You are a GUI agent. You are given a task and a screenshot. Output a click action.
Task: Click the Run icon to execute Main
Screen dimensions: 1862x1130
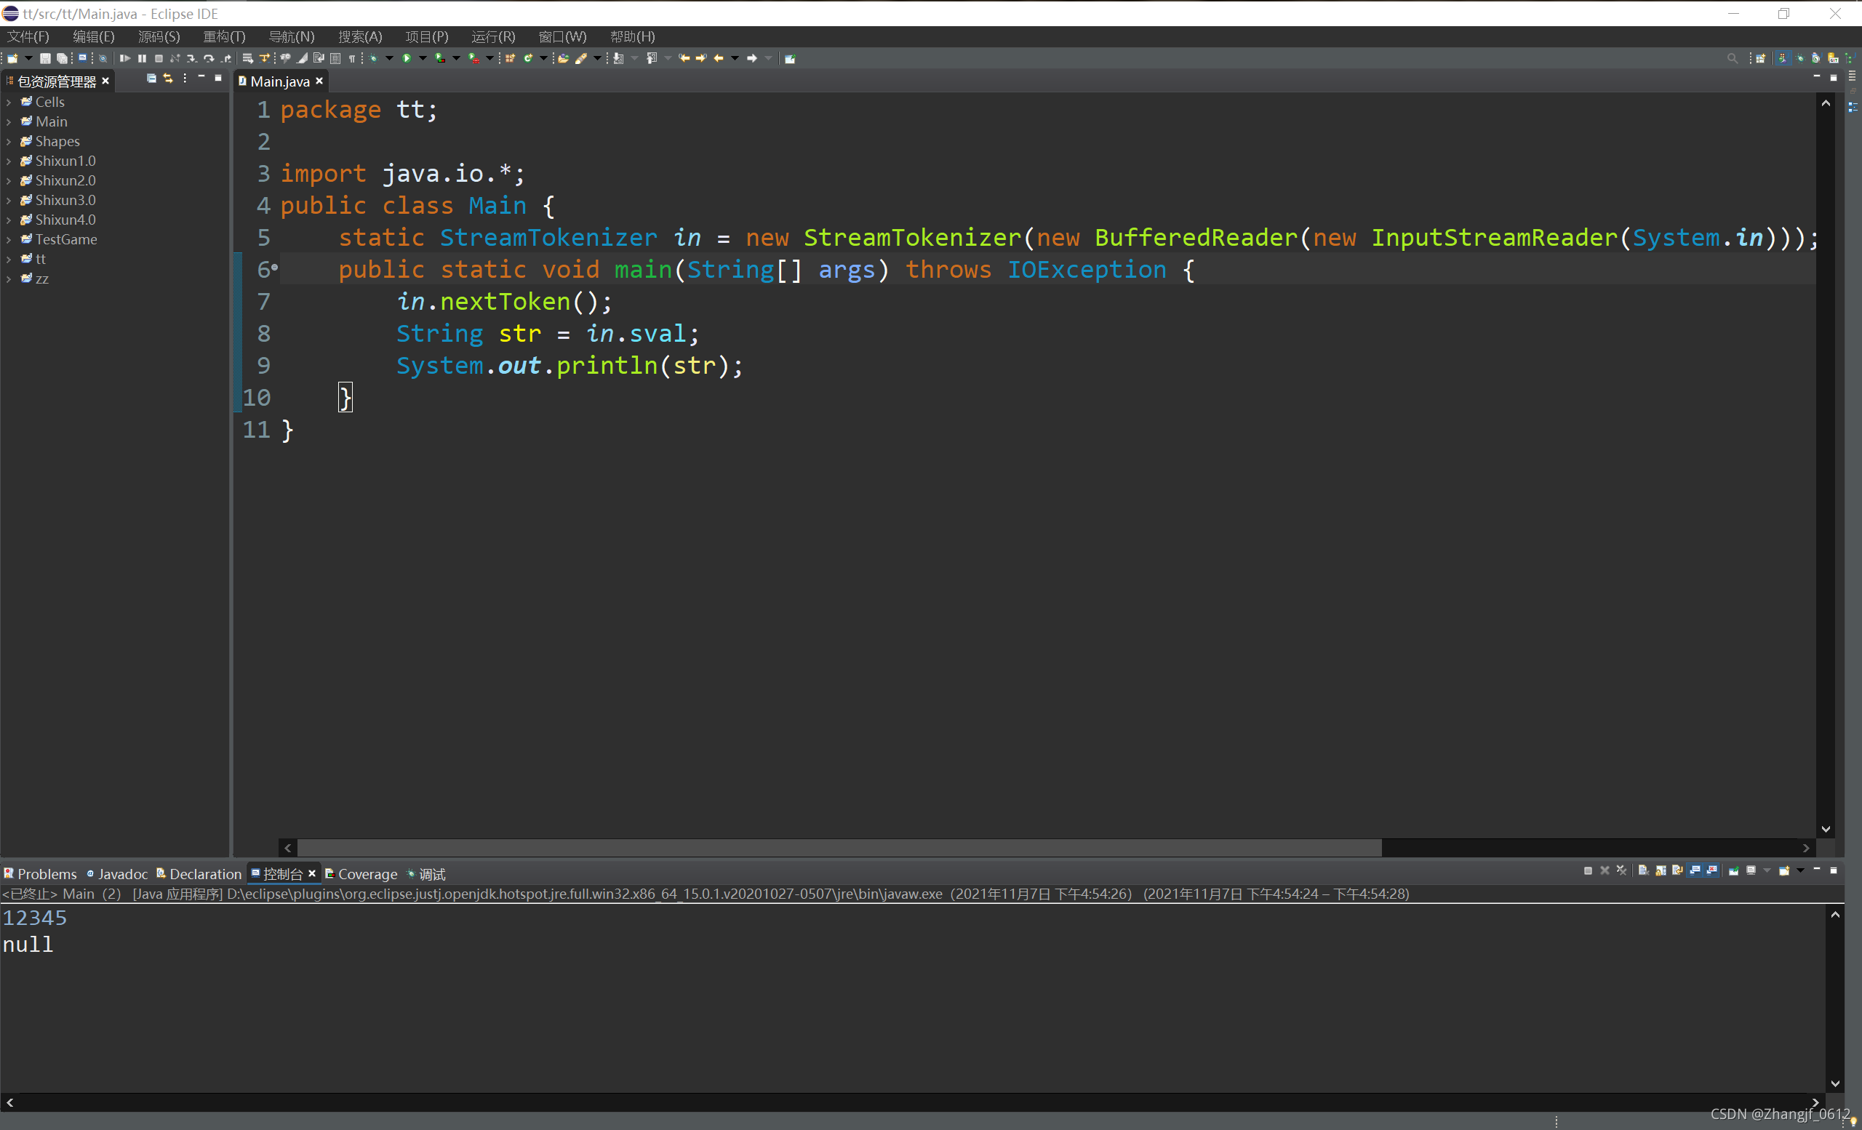407,58
